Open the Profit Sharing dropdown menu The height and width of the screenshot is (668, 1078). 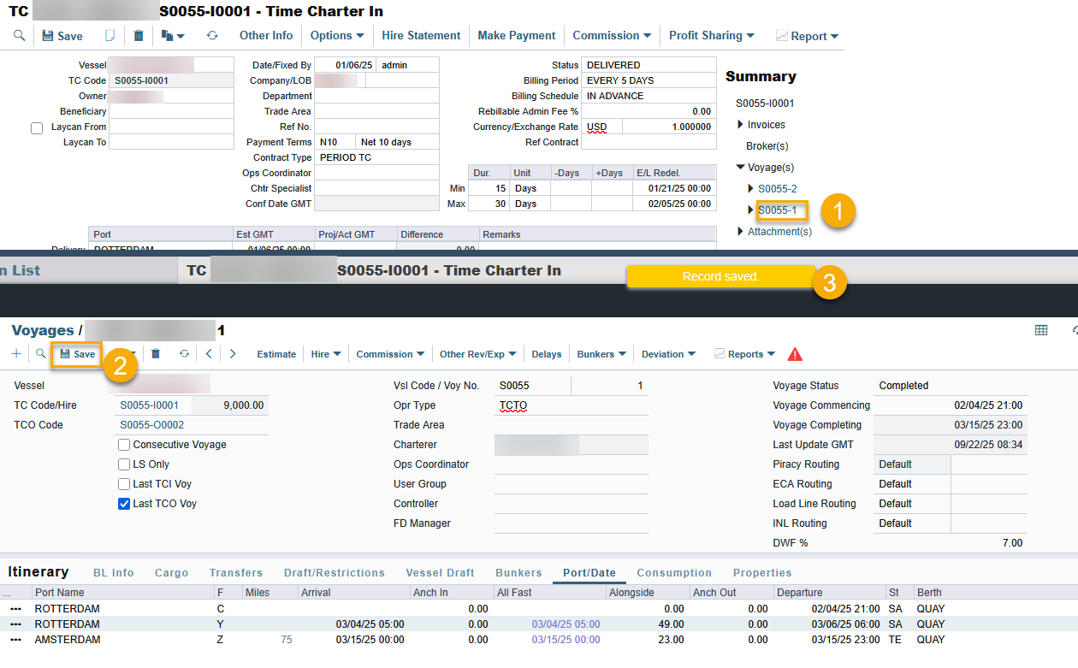point(711,36)
